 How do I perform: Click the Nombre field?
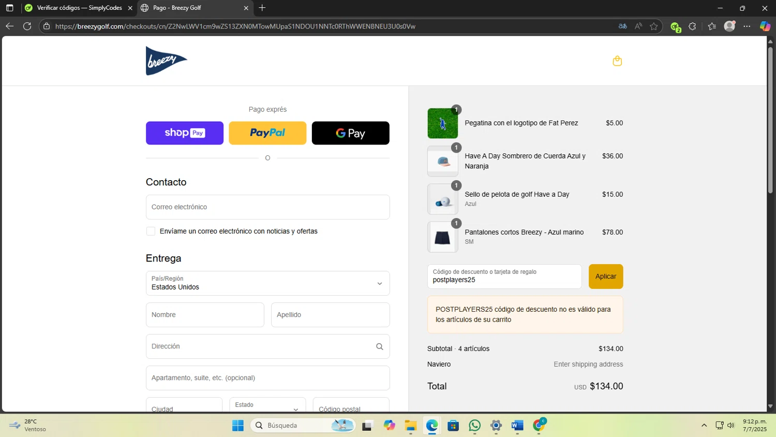click(205, 315)
